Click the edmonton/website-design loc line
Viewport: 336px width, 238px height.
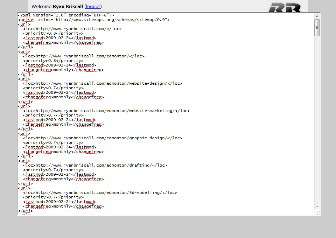(x=103, y=84)
